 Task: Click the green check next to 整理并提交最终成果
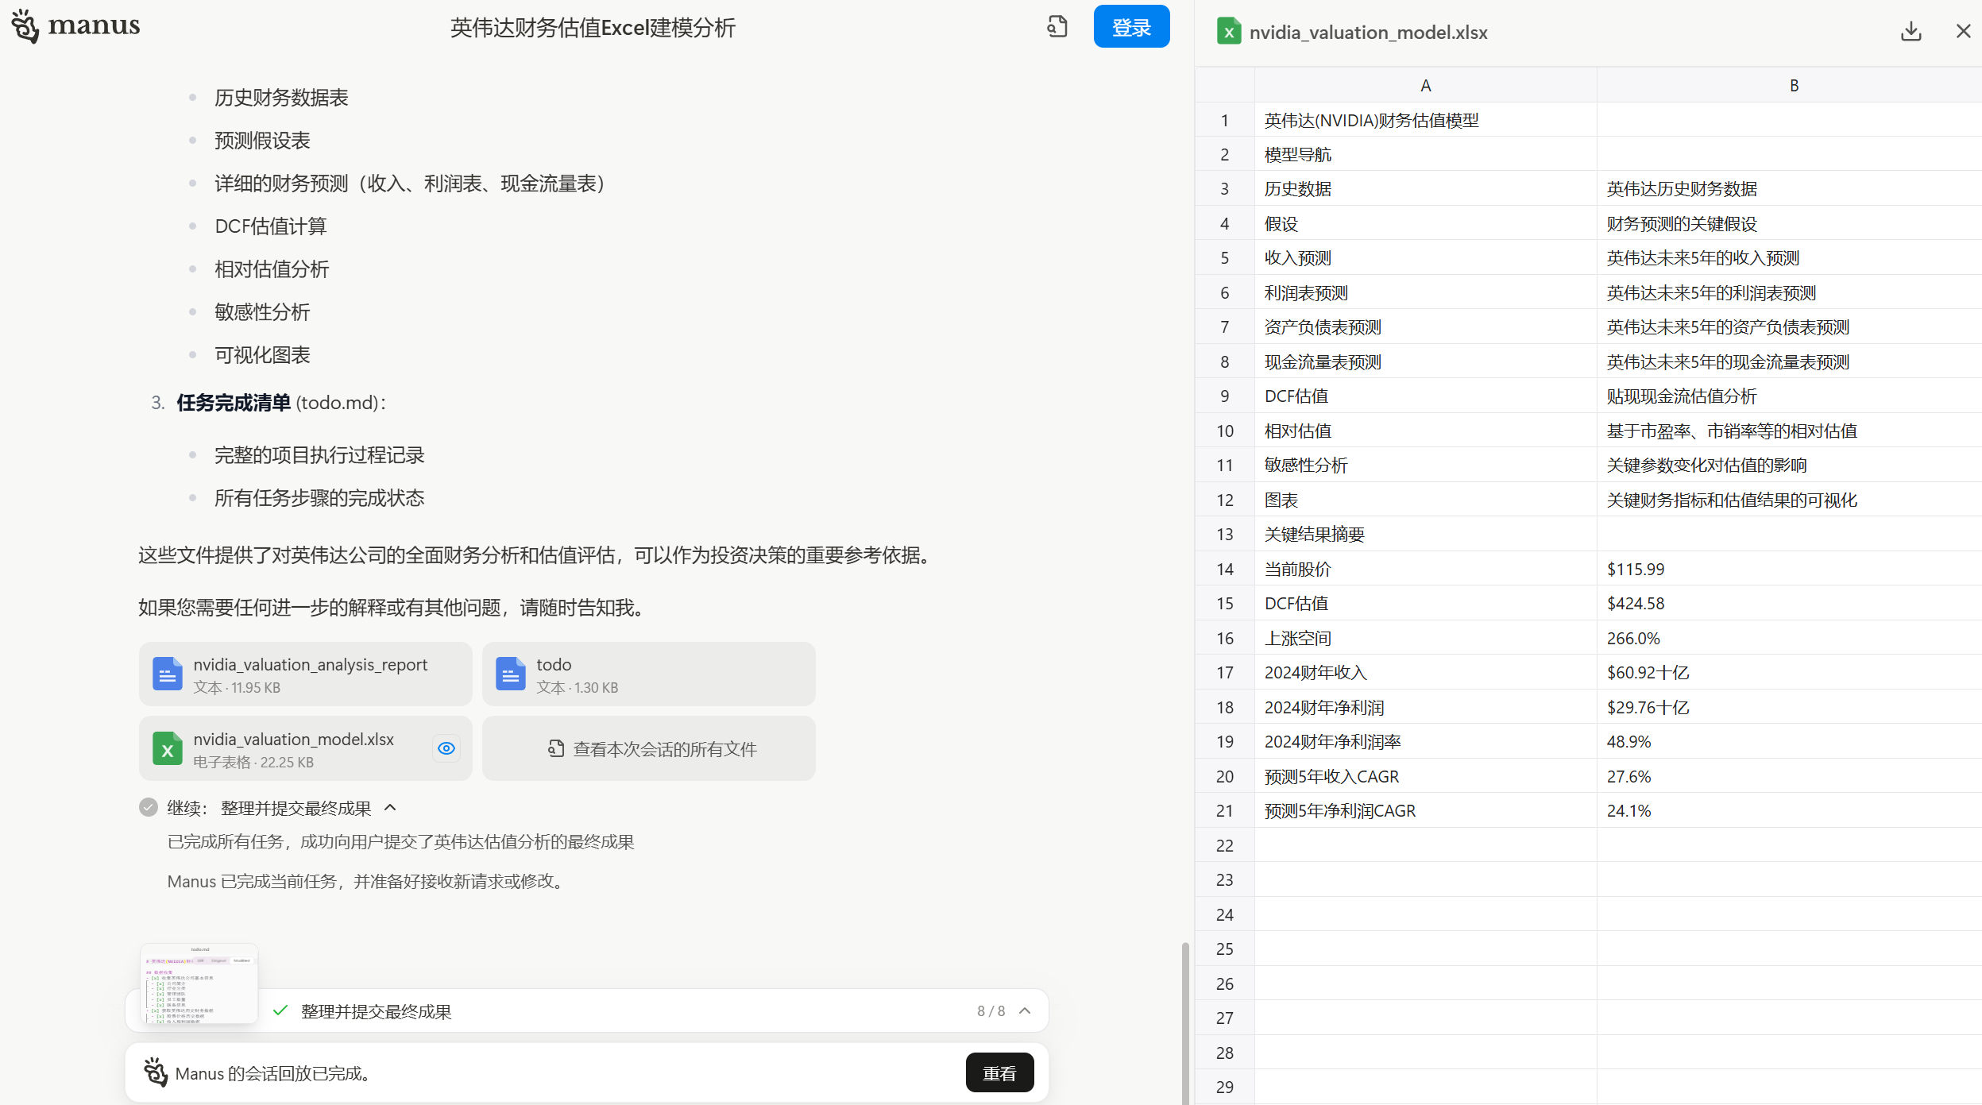coord(280,1010)
